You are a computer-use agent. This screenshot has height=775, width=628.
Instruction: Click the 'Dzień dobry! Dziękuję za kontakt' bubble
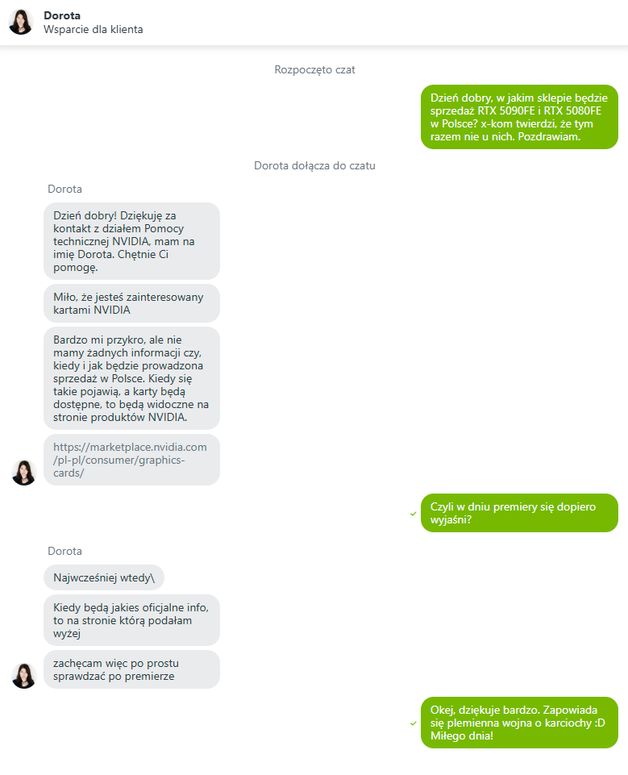coord(131,241)
